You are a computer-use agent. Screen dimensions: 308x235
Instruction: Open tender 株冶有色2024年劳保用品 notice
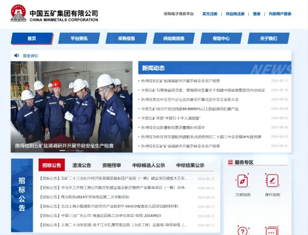[84, 197]
